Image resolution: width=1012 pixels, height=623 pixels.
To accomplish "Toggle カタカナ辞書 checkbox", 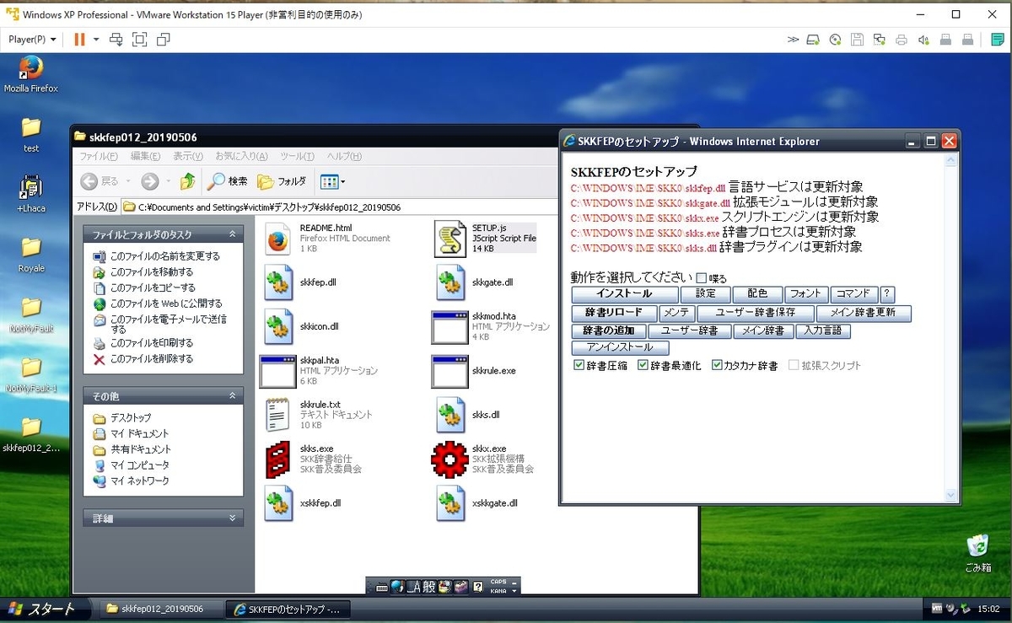I will point(717,365).
